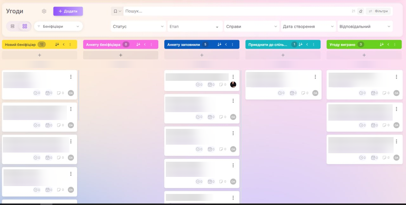The width and height of the screenshot is (406, 205).
Task: Click the 12 count badge on Новий бенефіціар
Action: [42, 45]
